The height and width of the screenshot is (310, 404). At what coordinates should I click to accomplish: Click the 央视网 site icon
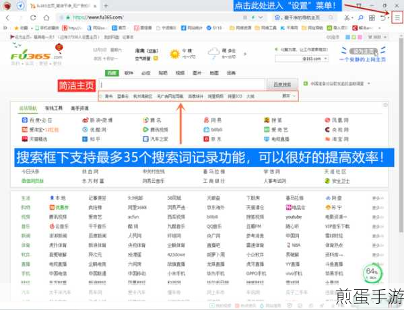pyautogui.click(x=327, y=130)
